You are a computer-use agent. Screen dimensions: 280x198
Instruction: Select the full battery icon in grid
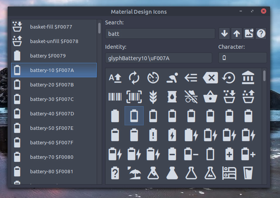[115, 116]
